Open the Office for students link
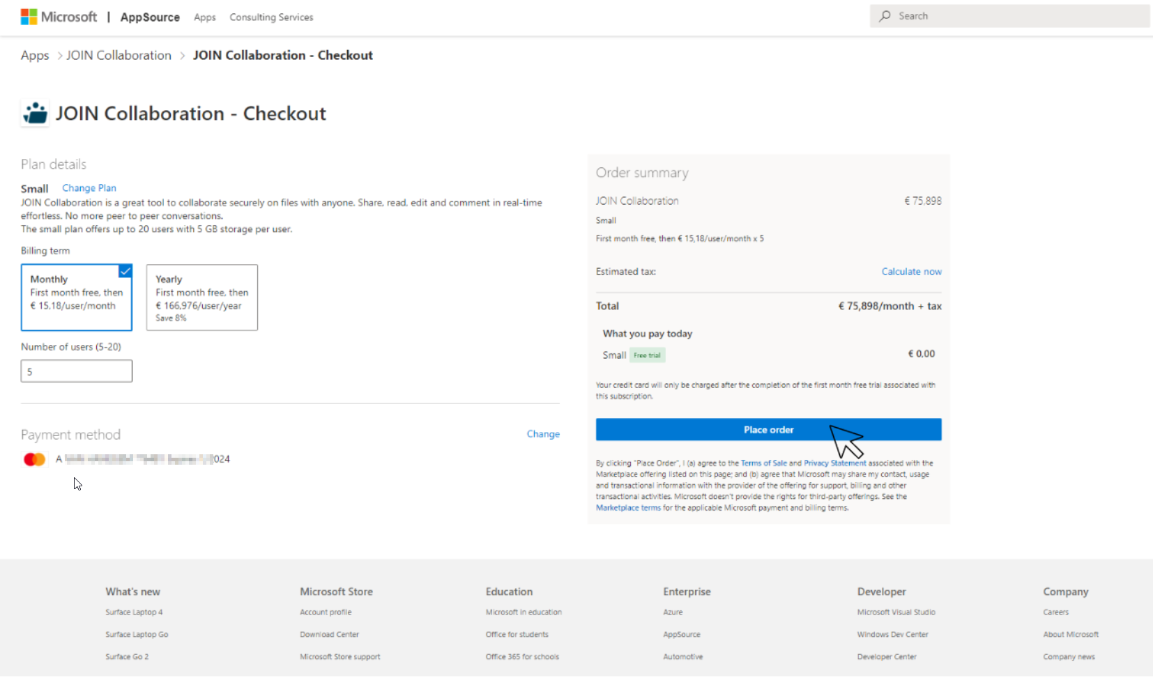This screenshot has height=680, width=1153. (517, 635)
